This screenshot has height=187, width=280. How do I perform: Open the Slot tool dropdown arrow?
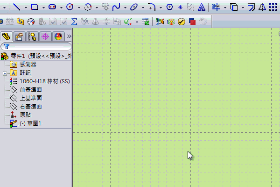[61, 7]
